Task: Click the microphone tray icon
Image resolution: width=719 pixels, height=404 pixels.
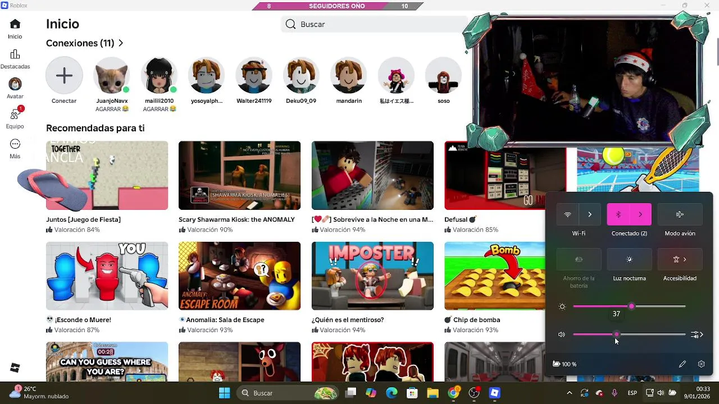Action: pos(614,393)
